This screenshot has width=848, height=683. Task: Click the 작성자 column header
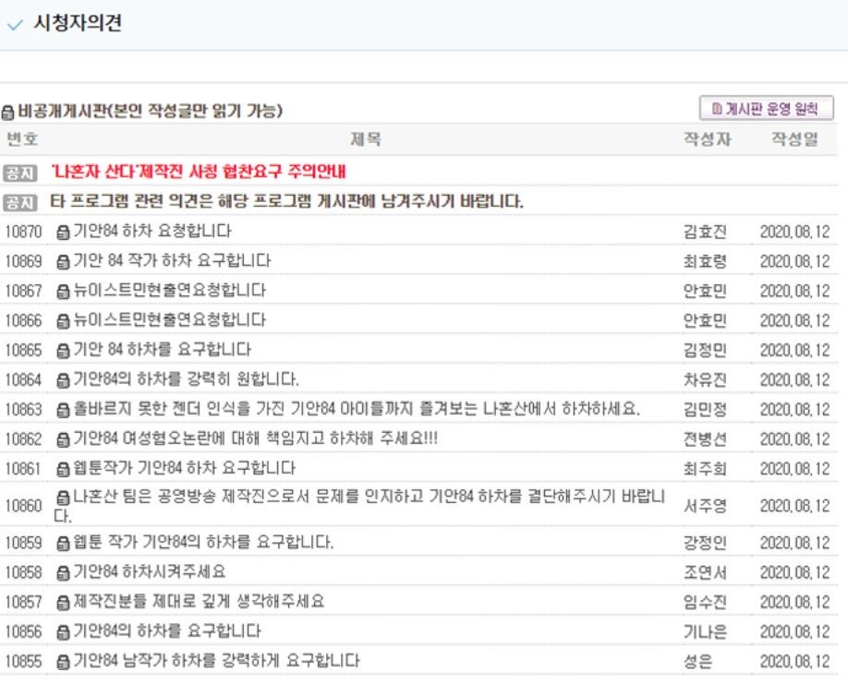[707, 139]
